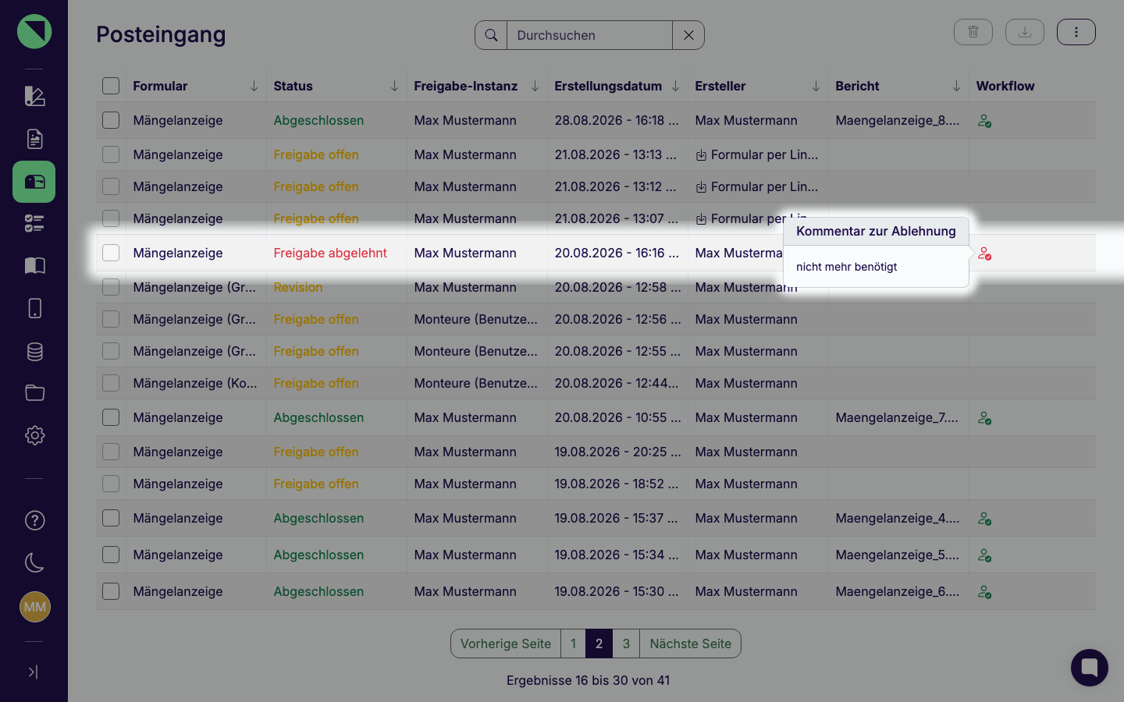Open the chat bubble widget
1124x702 pixels.
pos(1090,668)
